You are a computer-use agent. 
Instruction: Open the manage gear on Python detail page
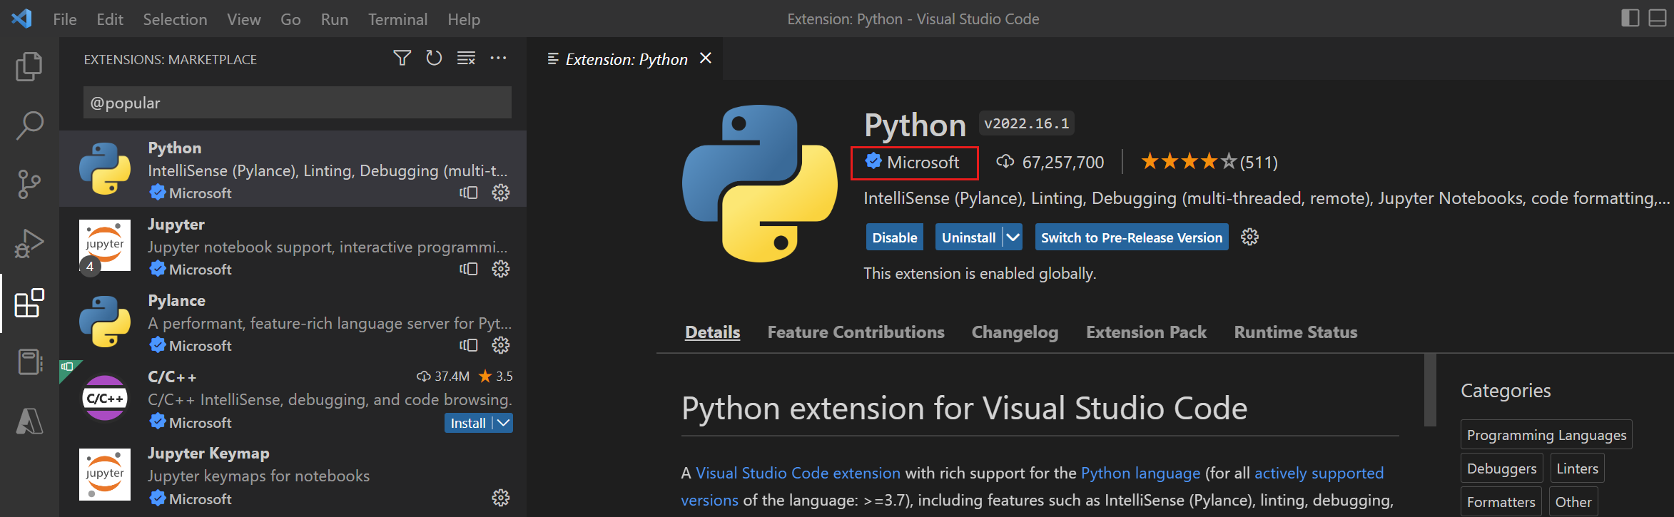[1249, 237]
